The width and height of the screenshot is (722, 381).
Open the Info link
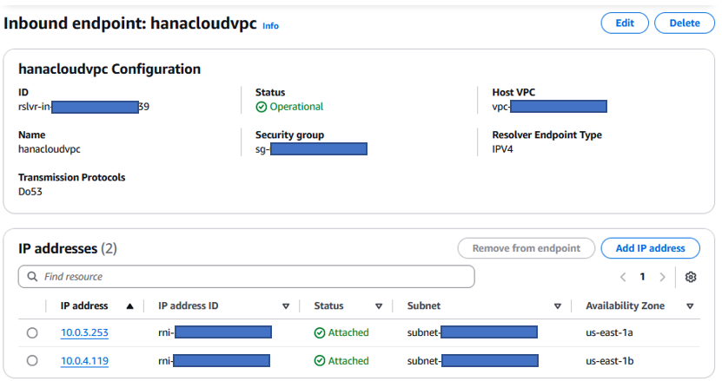[x=270, y=26]
